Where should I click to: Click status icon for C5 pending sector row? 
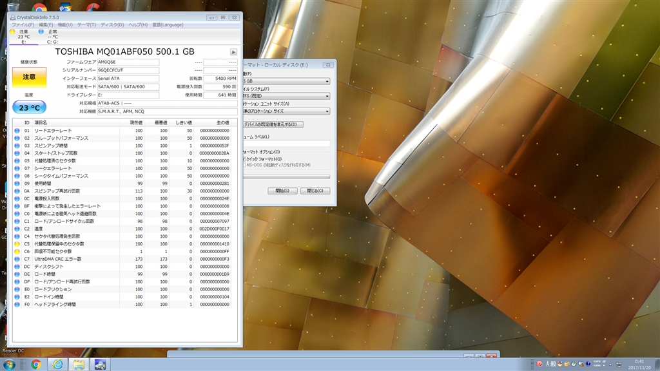coord(17,244)
